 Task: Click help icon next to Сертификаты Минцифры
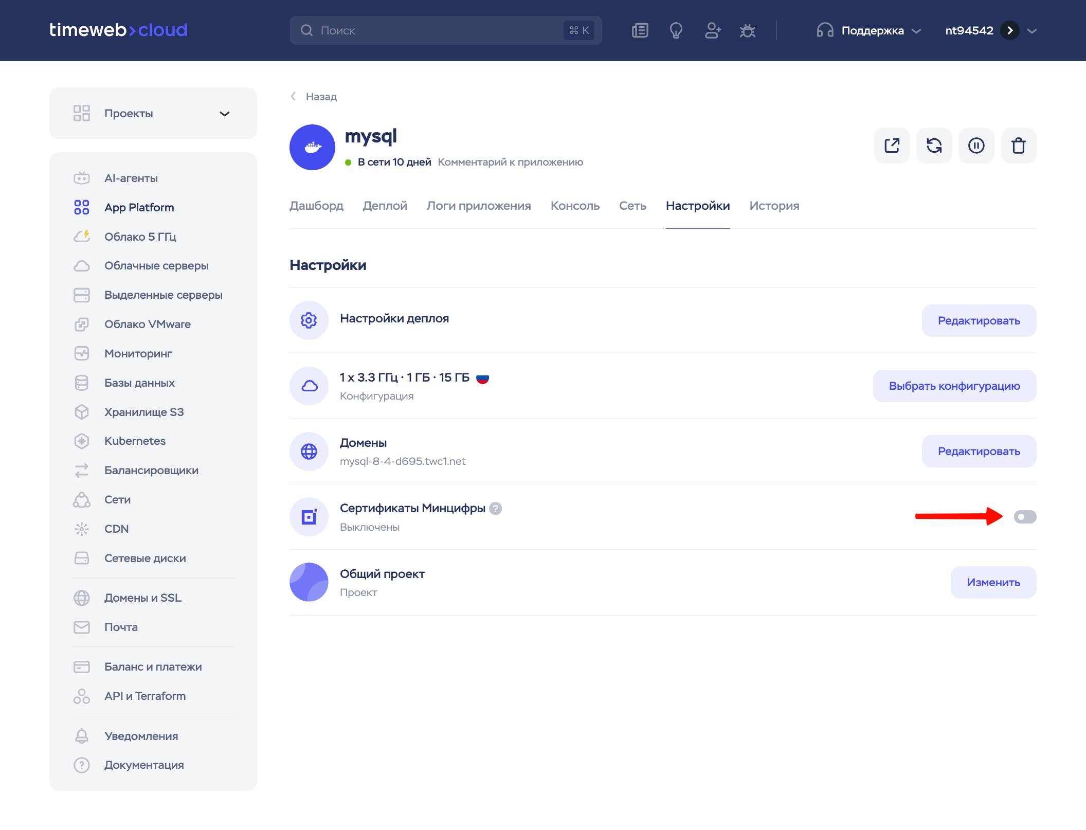point(495,508)
